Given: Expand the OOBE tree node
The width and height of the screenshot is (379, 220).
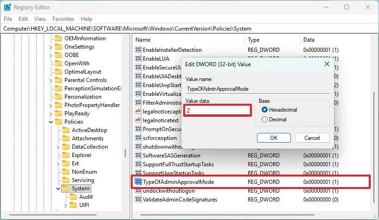Looking at the screenshot, I should point(51,56).
